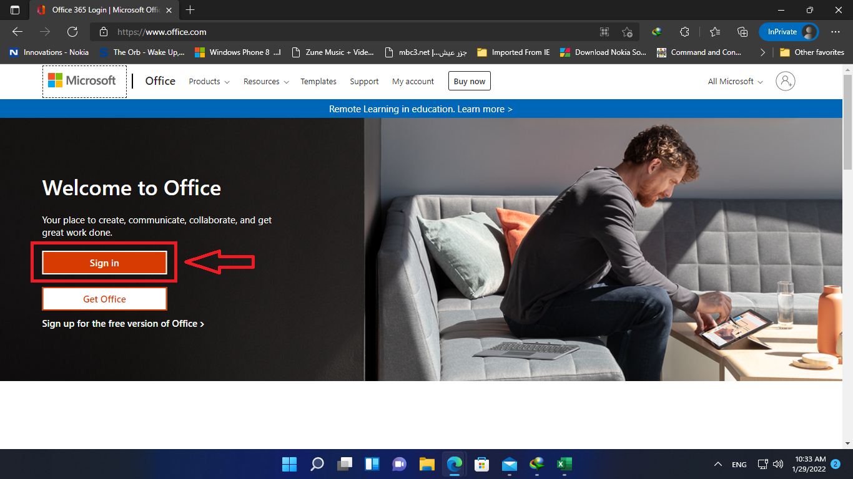Image resolution: width=853 pixels, height=479 pixels.
Task: Open Innovations - Nokia bookmark
Action: (x=49, y=52)
